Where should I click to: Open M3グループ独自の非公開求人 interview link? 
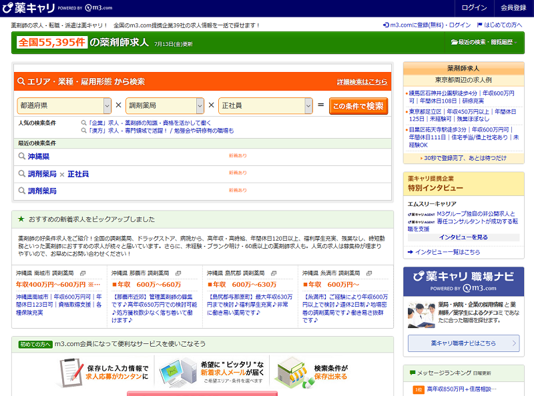463,221
